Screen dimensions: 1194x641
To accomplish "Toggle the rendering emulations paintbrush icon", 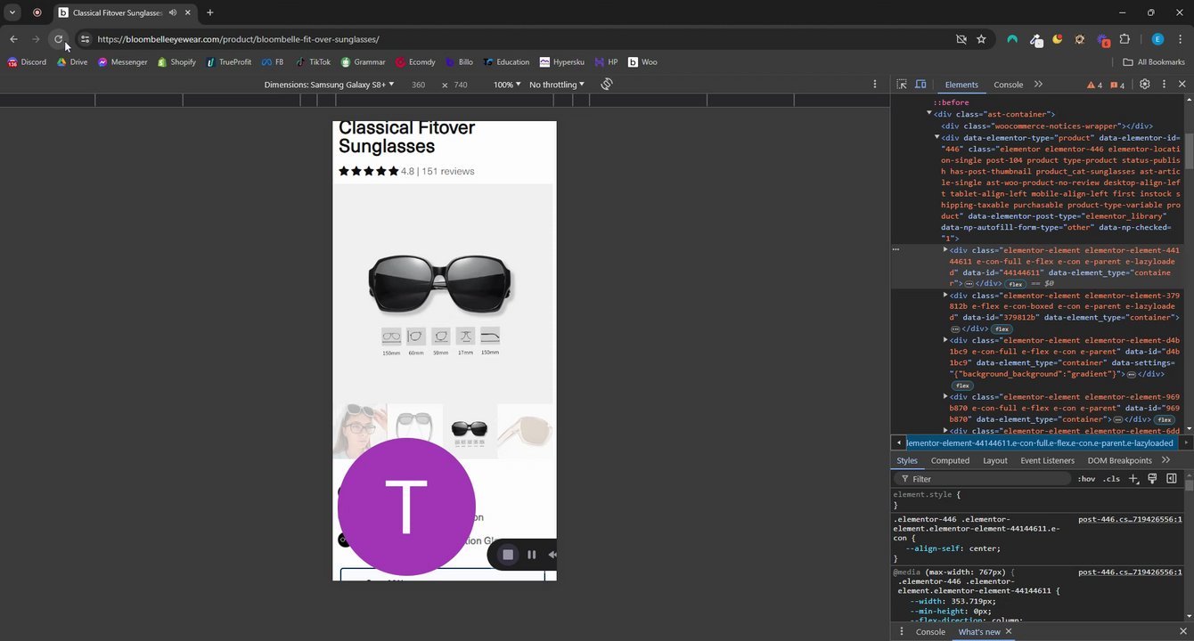I will (x=1152, y=479).
